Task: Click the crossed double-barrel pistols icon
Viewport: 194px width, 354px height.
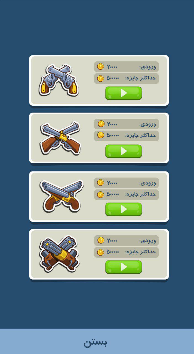Action: [x=61, y=196]
